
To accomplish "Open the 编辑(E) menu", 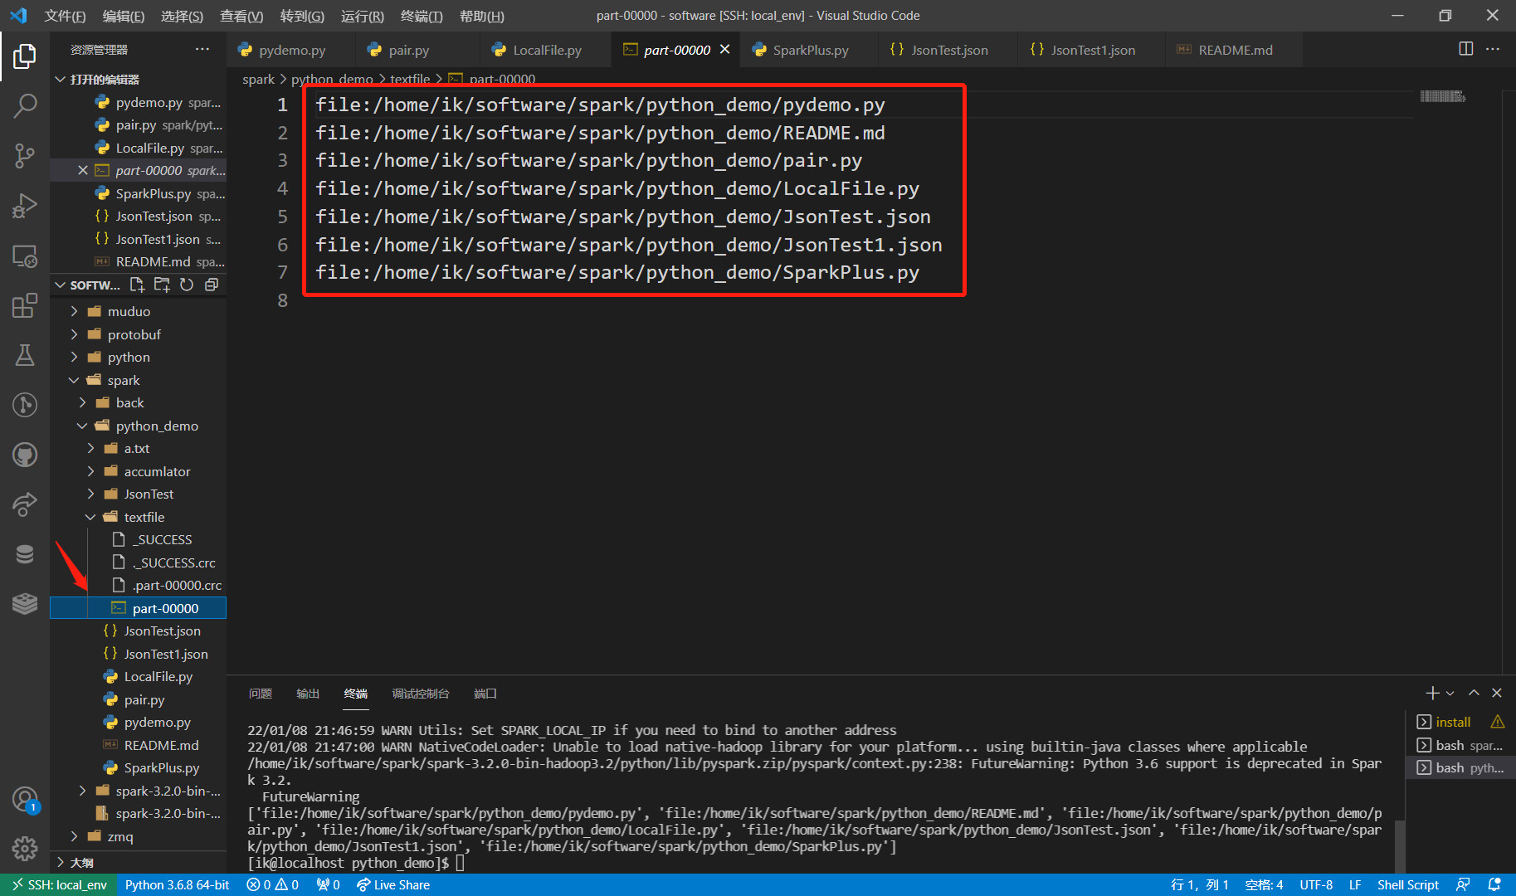I will pyautogui.click(x=123, y=16).
